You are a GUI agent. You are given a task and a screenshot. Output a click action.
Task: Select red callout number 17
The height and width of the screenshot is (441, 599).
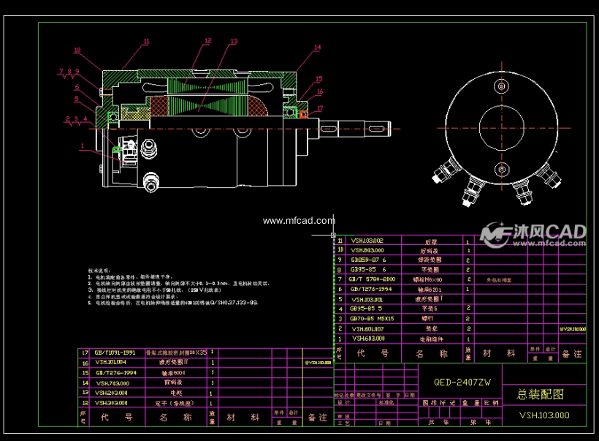click(x=319, y=109)
